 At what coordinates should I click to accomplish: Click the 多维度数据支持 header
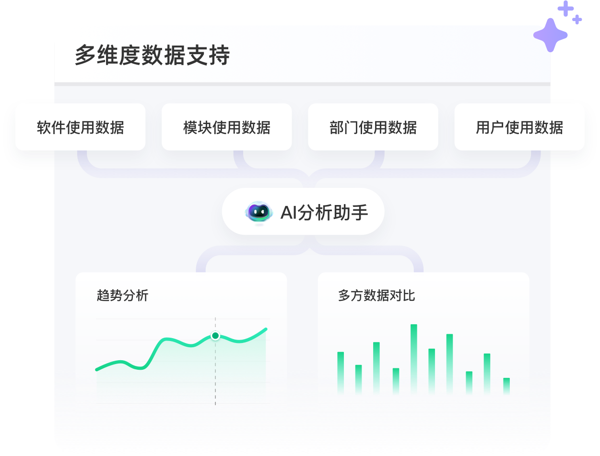pos(153,56)
